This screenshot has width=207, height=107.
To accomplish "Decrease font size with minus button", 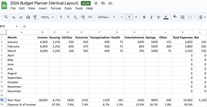I will click(x=122, y=17).
